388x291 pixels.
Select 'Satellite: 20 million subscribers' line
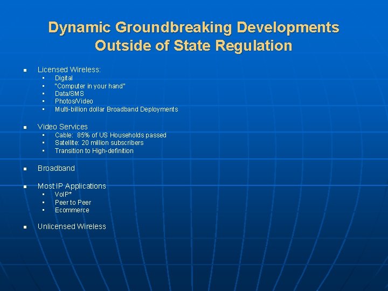tap(99, 143)
